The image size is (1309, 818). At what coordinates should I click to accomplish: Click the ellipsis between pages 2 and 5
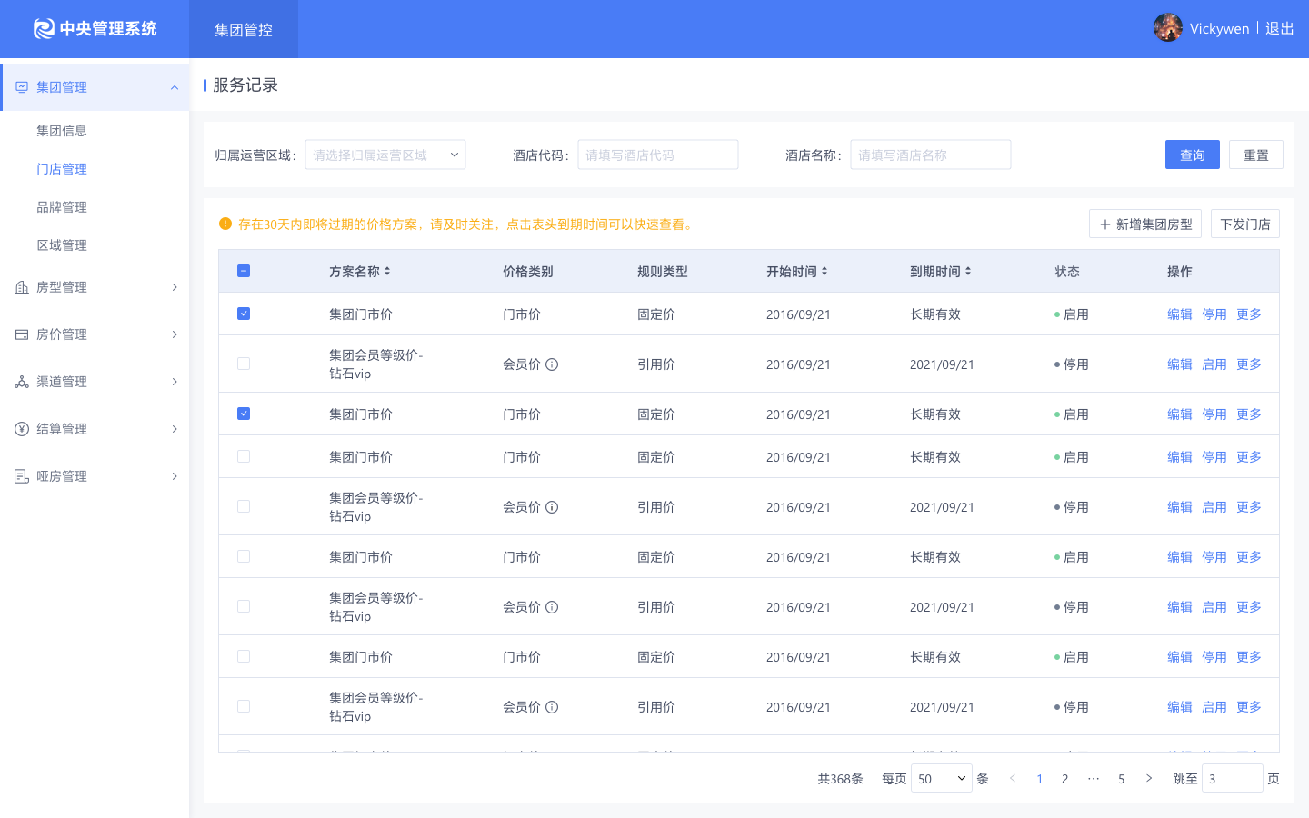(1094, 778)
